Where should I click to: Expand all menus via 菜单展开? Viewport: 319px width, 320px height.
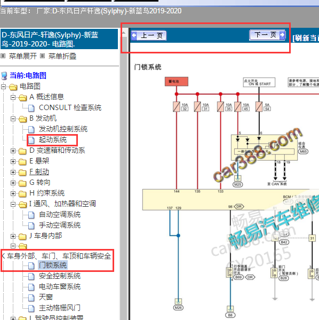22,56
